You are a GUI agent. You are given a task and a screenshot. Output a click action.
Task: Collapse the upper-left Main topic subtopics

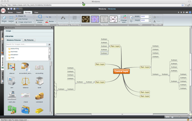coord(109,46)
